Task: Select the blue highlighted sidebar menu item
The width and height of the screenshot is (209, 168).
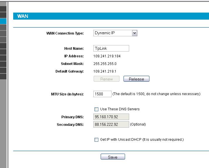Action: pyautogui.click(x=3, y=21)
